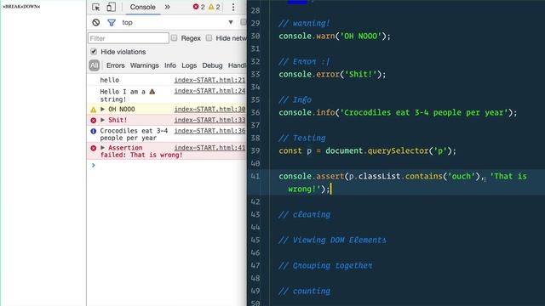Image resolution: width=545 pixels, height=306 pixels.
Task: Open index-START.html:24 source link
Action: [209, 91]
